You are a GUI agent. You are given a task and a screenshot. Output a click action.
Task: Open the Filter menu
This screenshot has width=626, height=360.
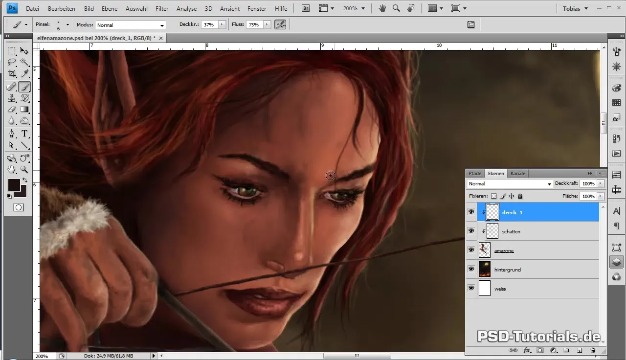(162, 8)
